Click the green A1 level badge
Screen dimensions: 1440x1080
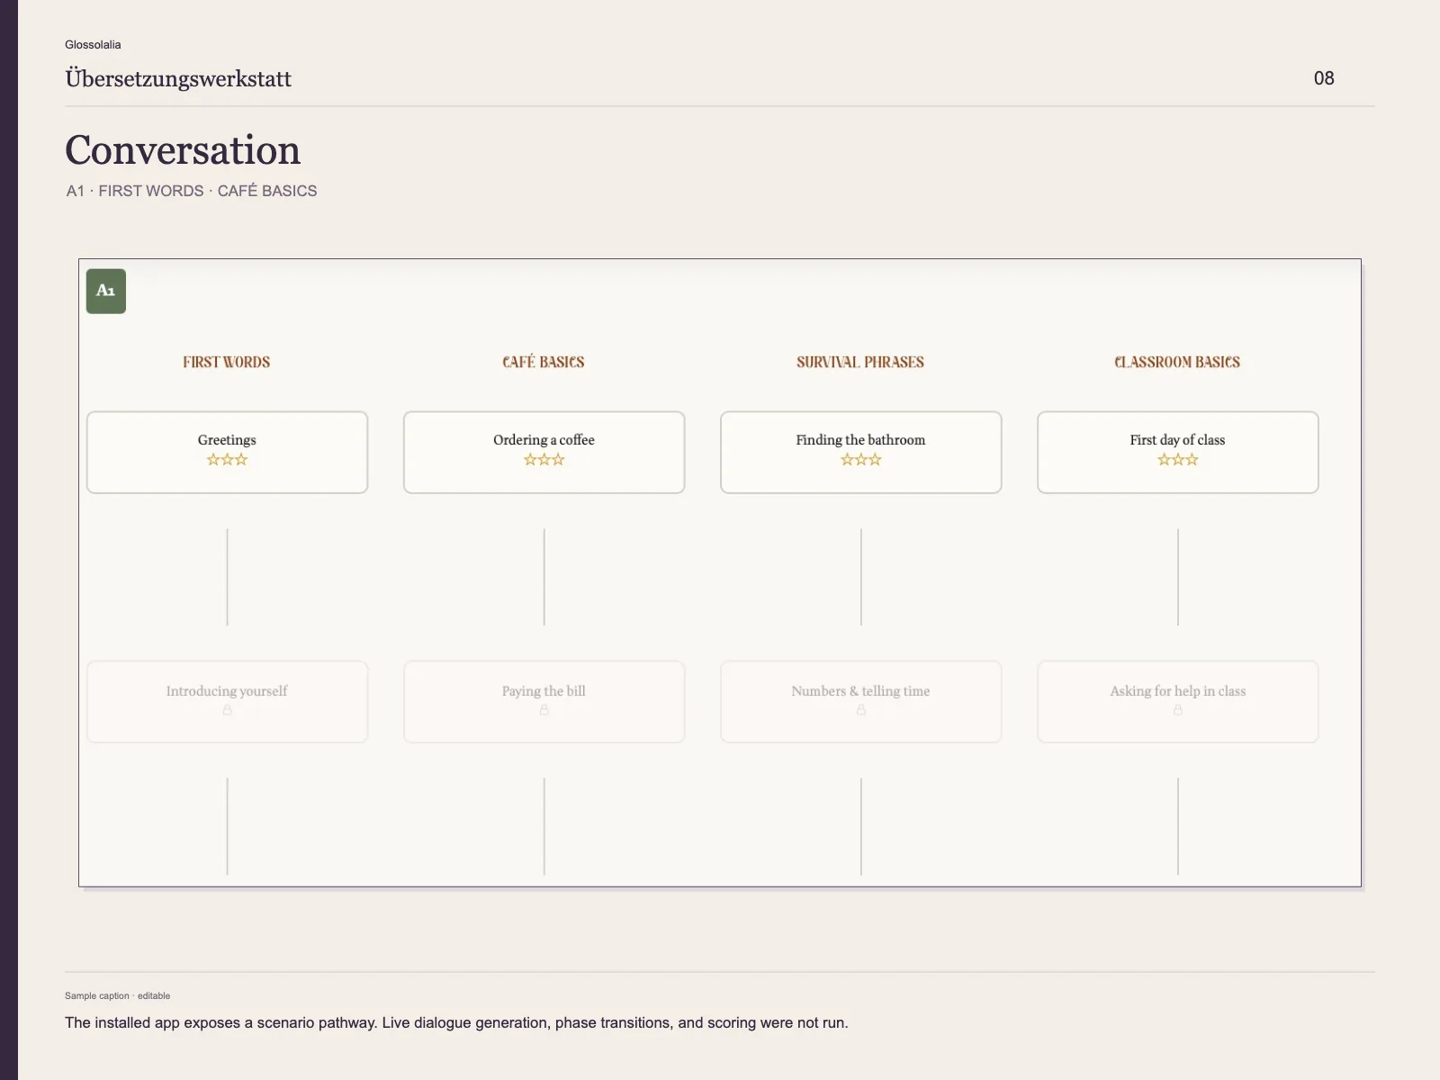point(106,291)
